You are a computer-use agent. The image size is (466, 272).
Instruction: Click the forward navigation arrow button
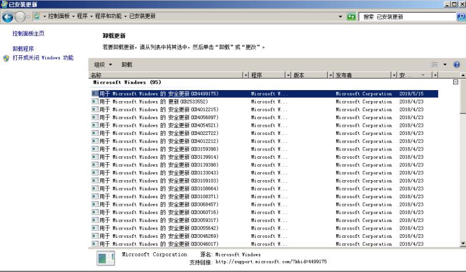20,17
